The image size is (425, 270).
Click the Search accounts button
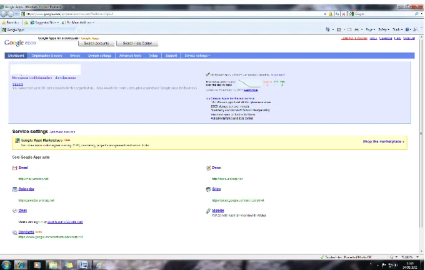click(x=96, y=43)
